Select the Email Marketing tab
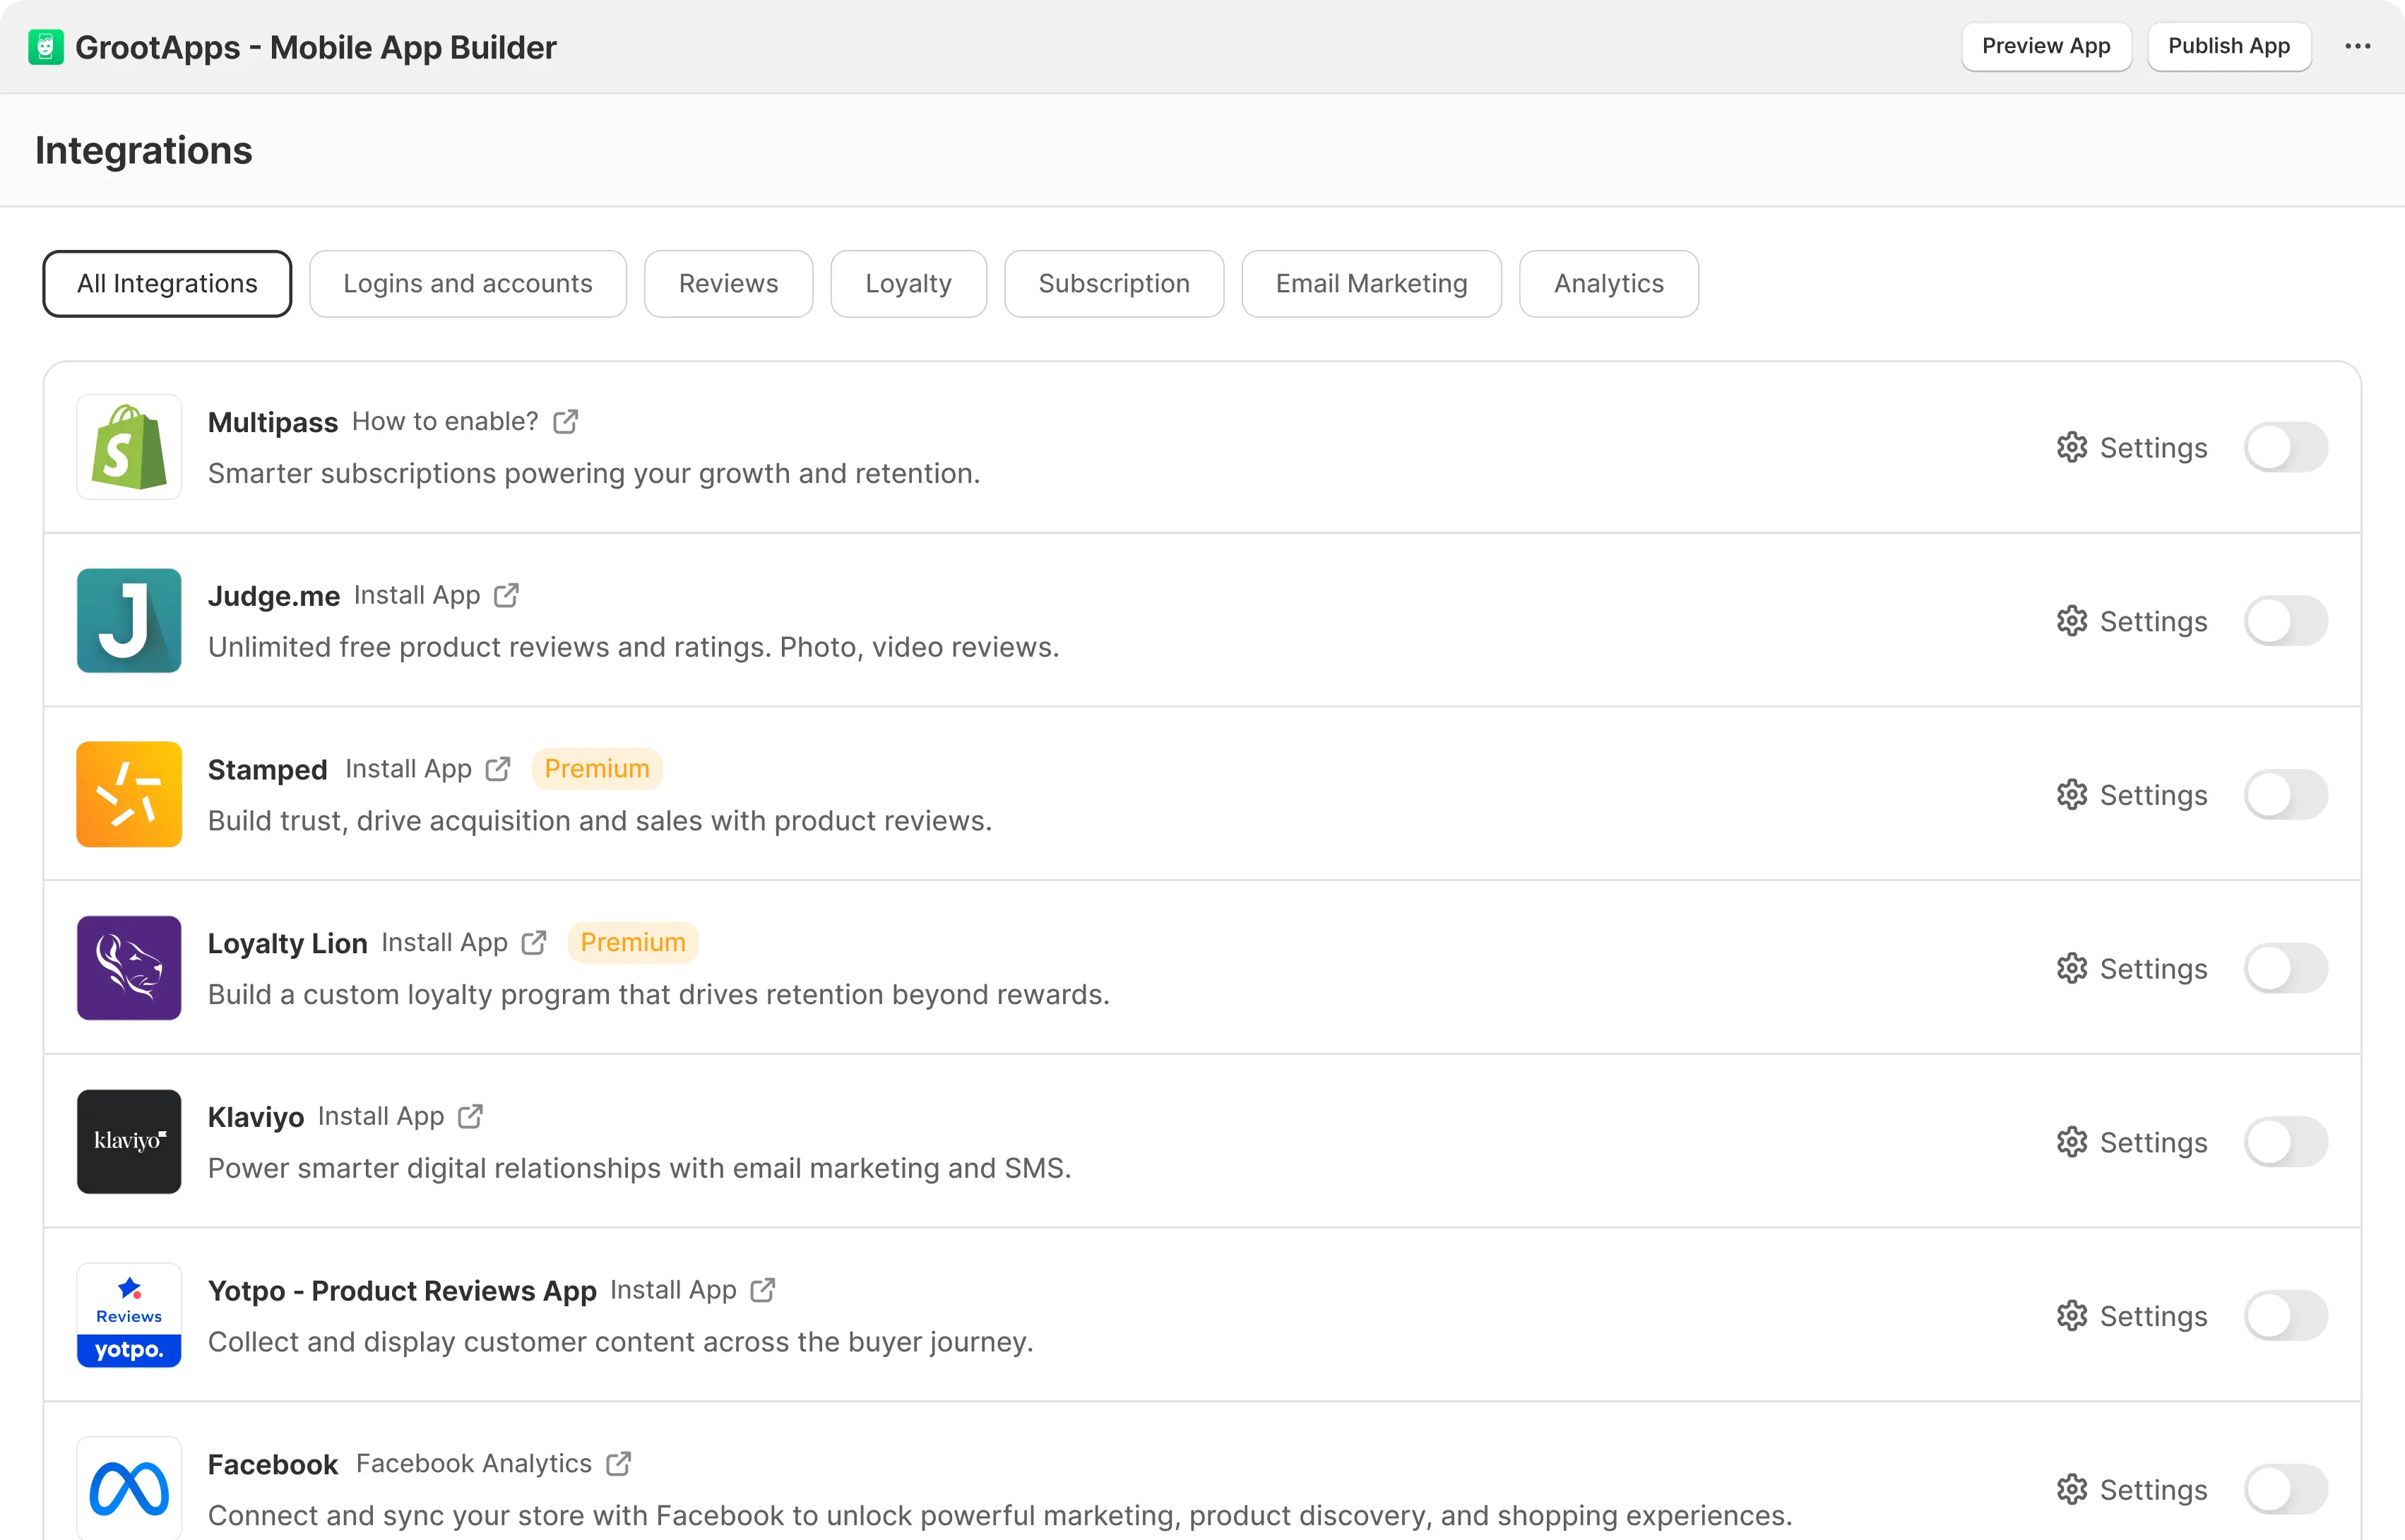 1370,284
